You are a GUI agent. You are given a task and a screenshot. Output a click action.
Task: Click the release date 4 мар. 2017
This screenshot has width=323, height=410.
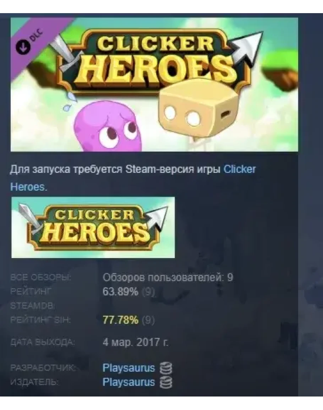point(136,342)
